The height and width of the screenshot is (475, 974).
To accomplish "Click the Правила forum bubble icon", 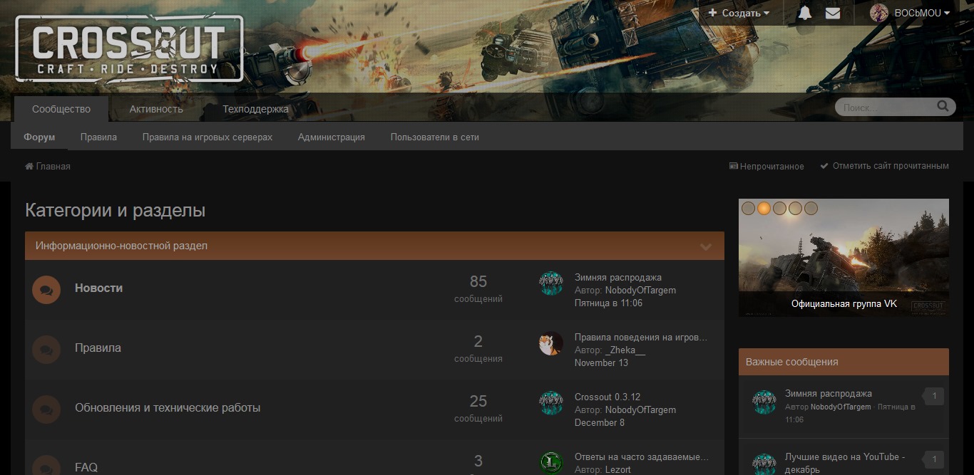I will [x=46, y=350].
